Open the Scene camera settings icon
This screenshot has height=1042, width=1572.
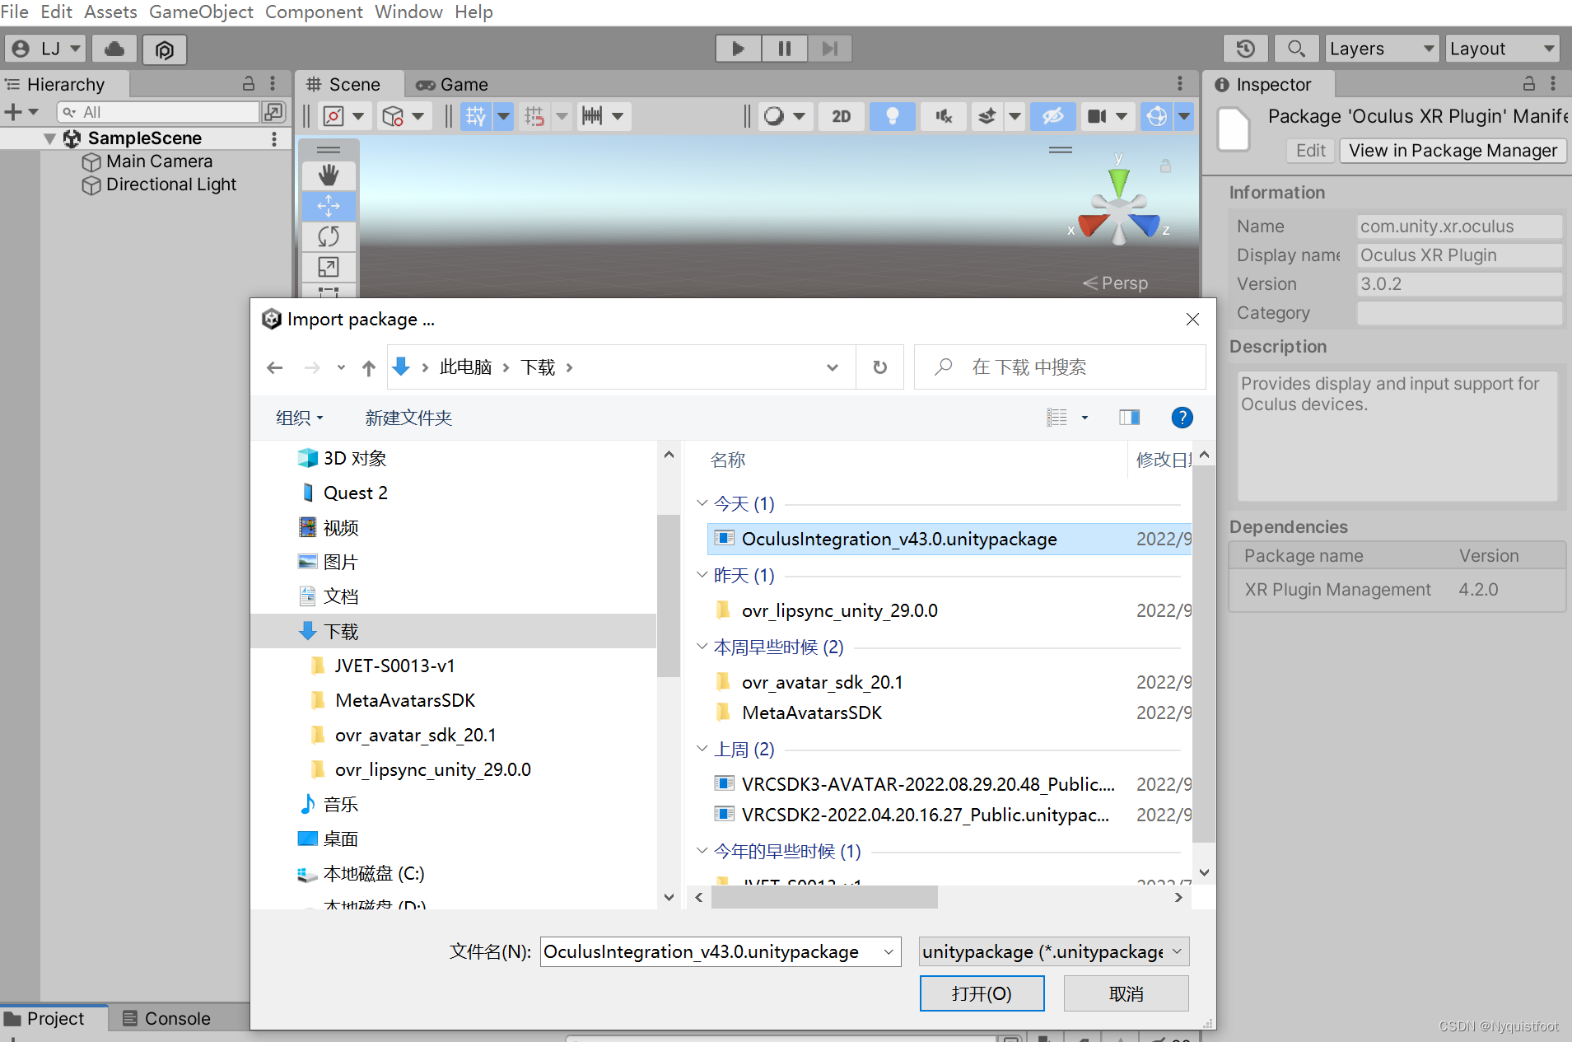[x=1097, y=116]
